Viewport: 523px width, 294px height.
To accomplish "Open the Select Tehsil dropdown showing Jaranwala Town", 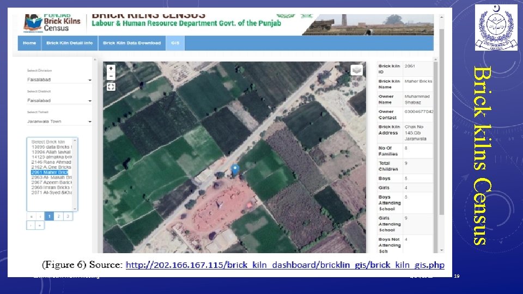I will click(59, 121).
